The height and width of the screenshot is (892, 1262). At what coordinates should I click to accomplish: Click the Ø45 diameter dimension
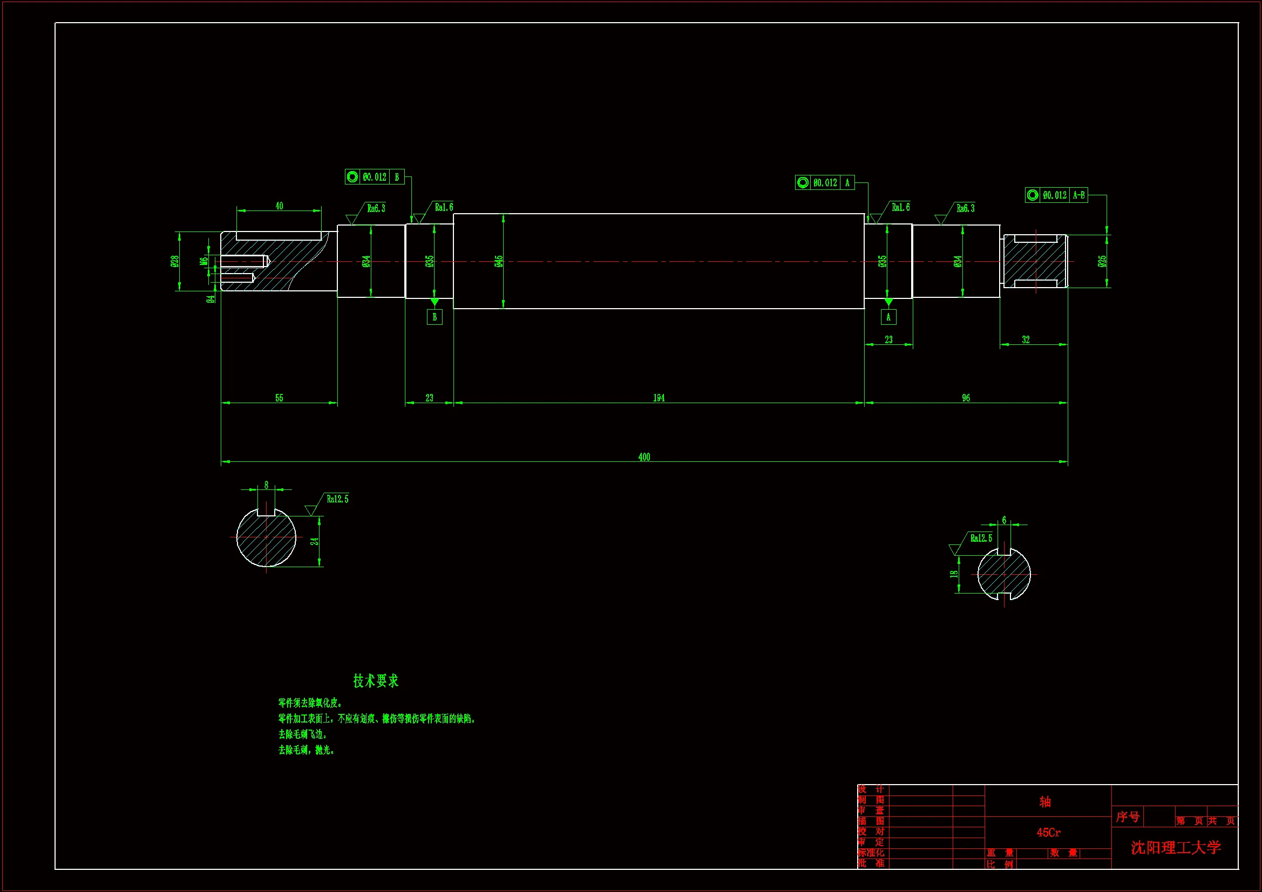coord(499,262)
